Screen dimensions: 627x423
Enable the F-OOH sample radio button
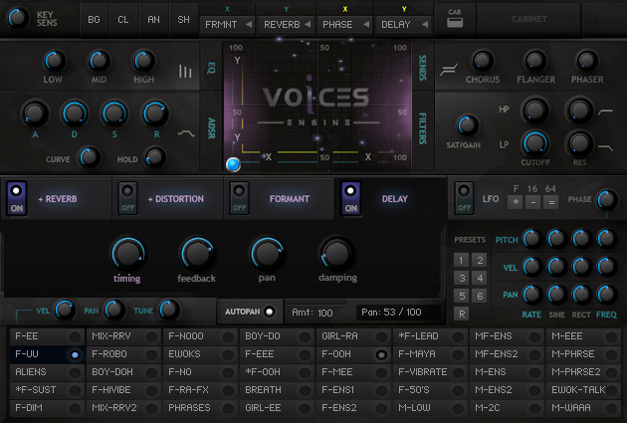coord(381,354)
